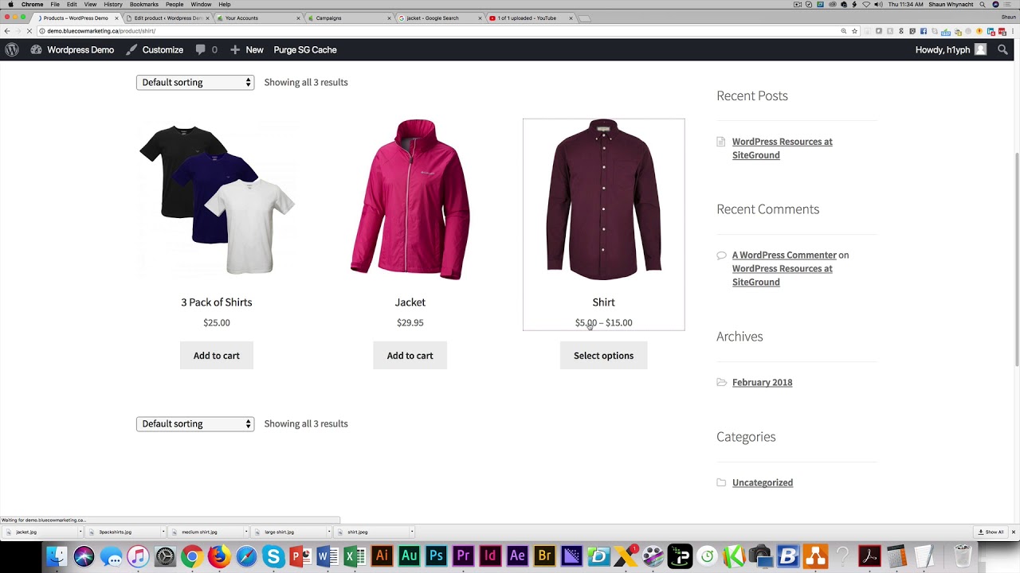Expand the 3packshirts.jpg download options arrow

(163, 532)
